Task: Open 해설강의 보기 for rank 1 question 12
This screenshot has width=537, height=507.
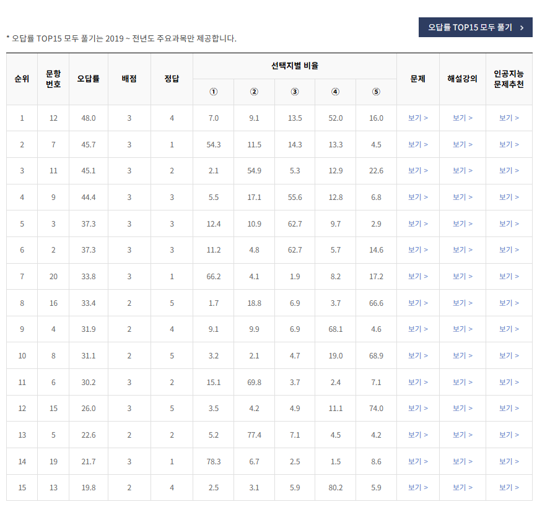Action: tap(463, 118)
